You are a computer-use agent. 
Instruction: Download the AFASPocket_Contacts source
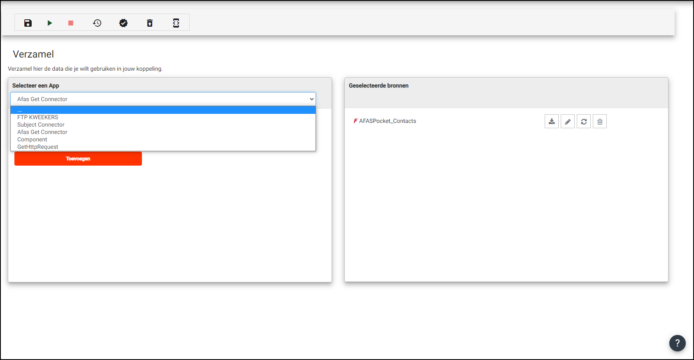tap(552, 122)
